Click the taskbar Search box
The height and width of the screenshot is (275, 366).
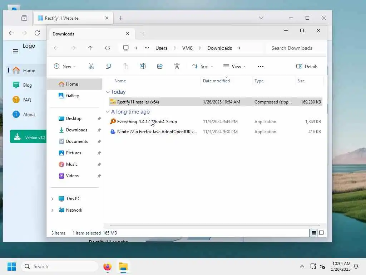(x=60, y=266)
